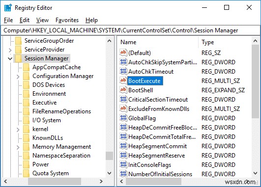The width and height of the screenshot is (261, 187).
Task: Click binary icon beside HeapSegmentReserve
Action: (x=123, y=155)
